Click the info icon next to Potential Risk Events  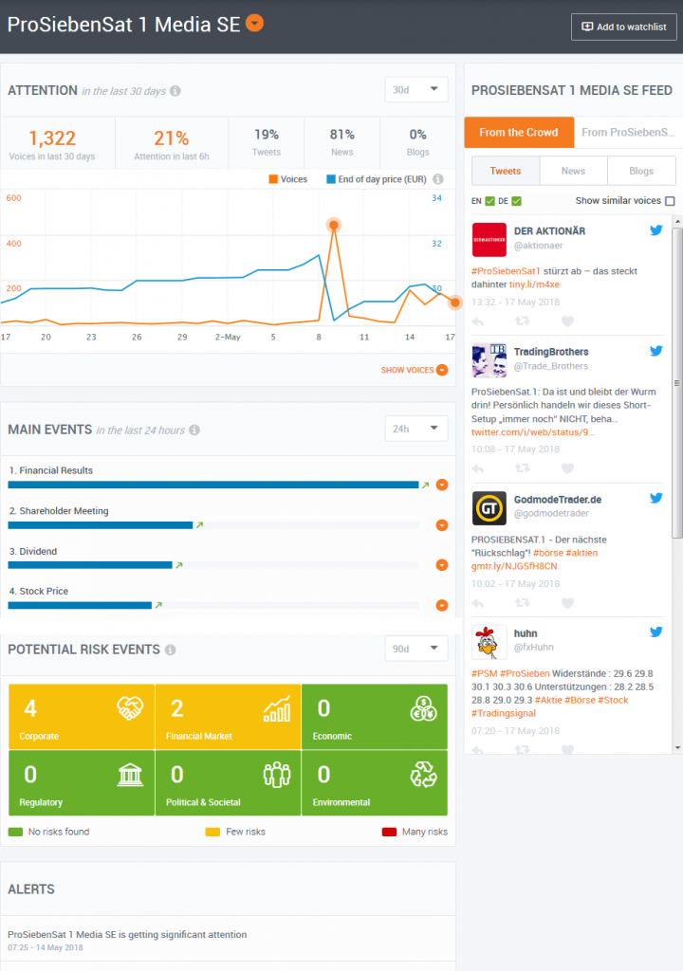(x=171, y=650)
